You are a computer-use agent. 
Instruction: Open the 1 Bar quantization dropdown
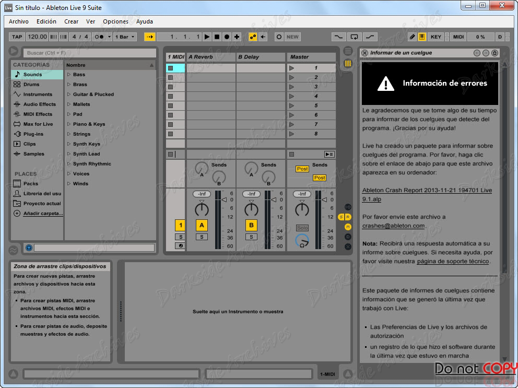click(x=125, y=37)
